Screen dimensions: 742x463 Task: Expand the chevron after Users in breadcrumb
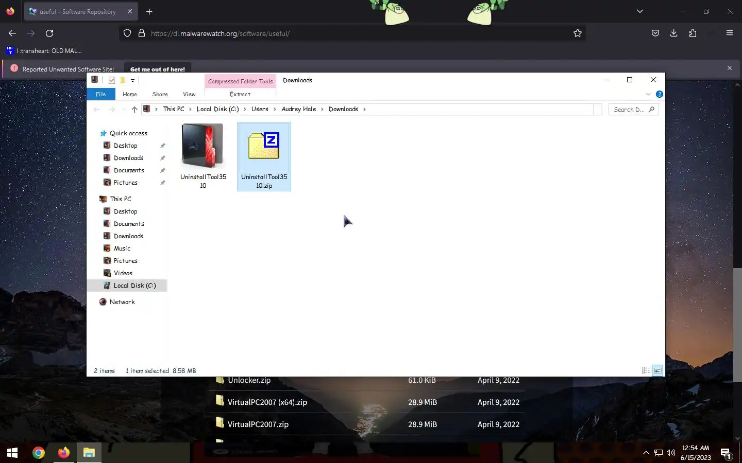tap(275, 109)
